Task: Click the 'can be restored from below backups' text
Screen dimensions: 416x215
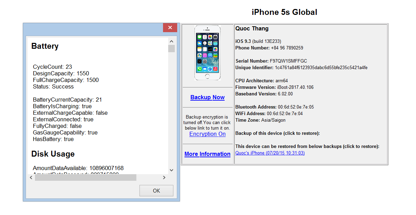Action: 307,146
